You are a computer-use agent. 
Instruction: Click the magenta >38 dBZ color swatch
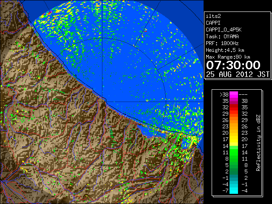(x=234, y=95)
